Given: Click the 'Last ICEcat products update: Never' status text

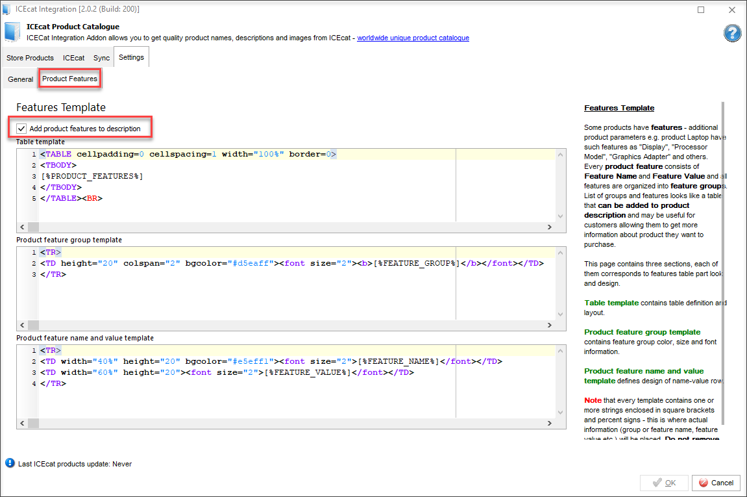Looking at the screenshot, I should click(75, 464).
